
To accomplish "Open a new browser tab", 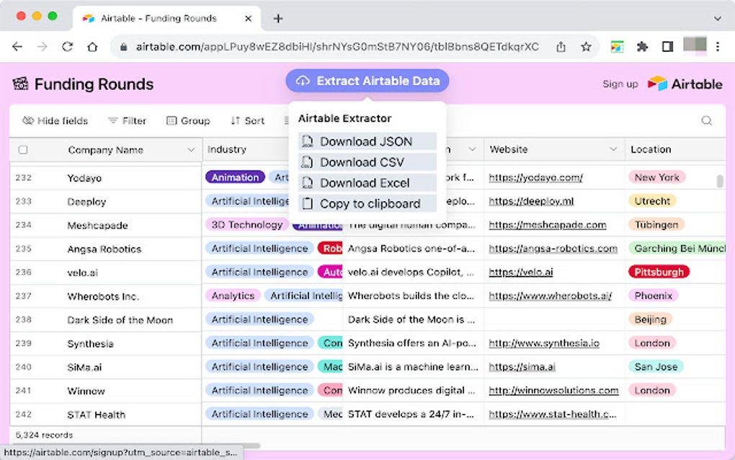I will [278, 18].
